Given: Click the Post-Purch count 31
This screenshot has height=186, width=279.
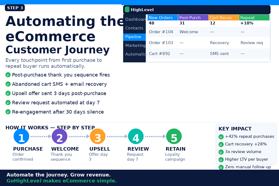Looking at the screenshot, I should (x=182, y=23).
